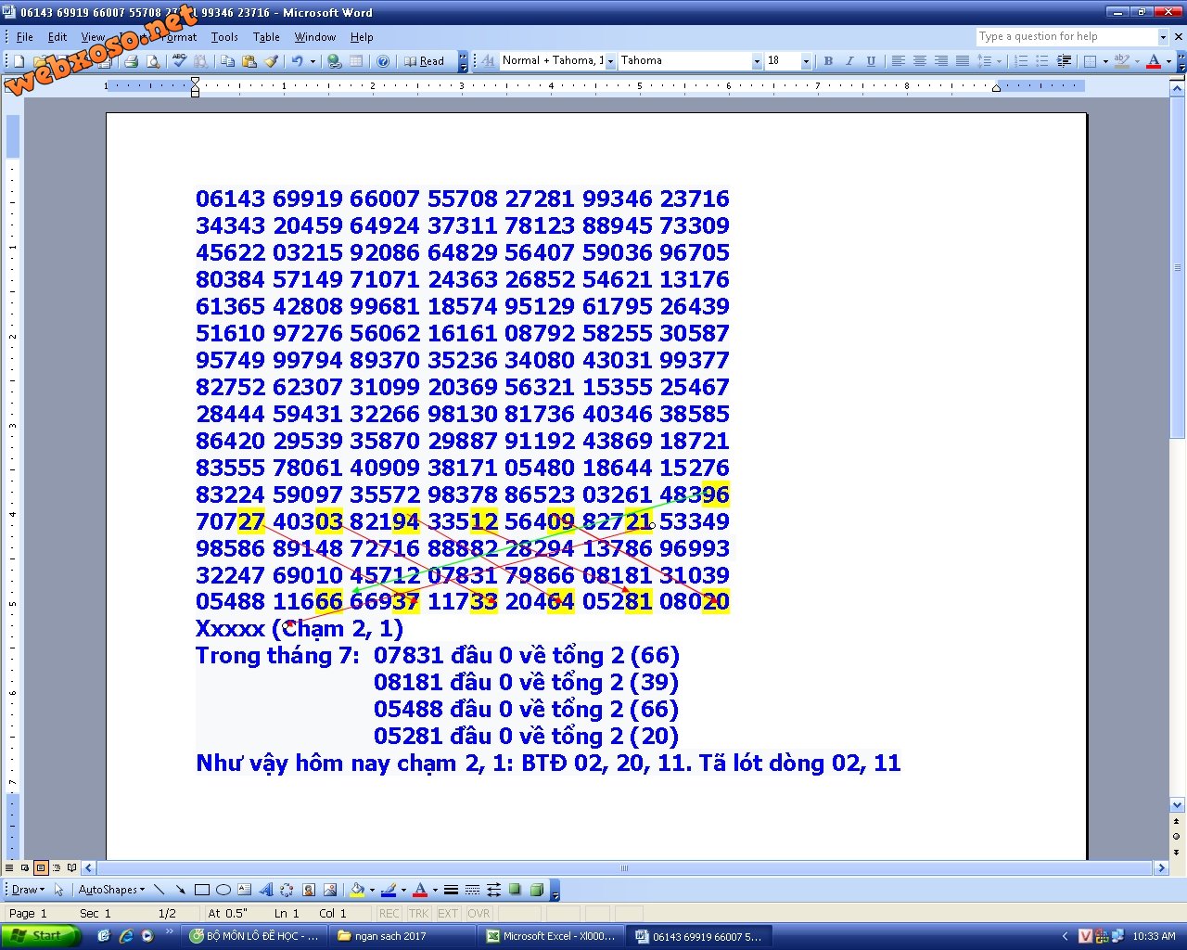Select Objects arrow in Drawing toolbar
Image resolution: width=1187 pixels, height=950 pixels.
(58, 890)
